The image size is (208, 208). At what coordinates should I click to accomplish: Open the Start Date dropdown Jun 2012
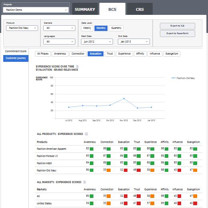(97, 42)
